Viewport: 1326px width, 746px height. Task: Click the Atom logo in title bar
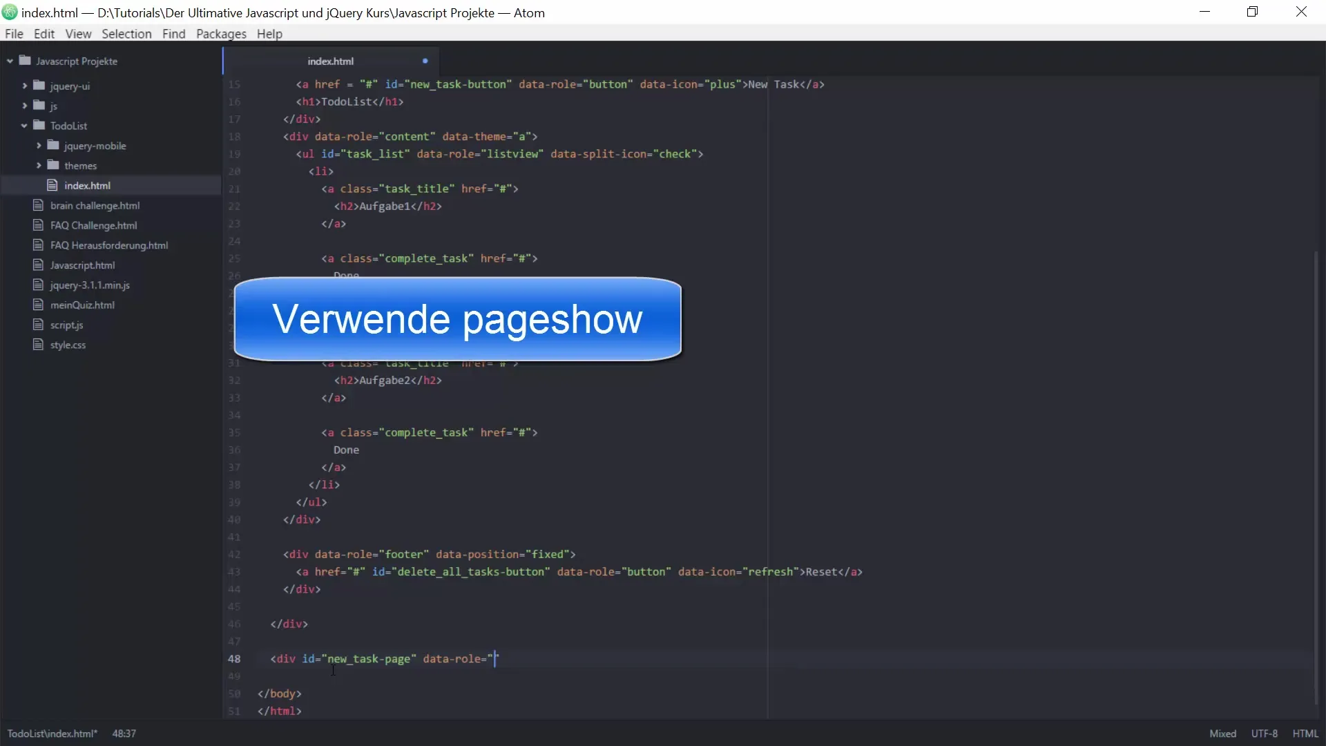coord(10,12)
